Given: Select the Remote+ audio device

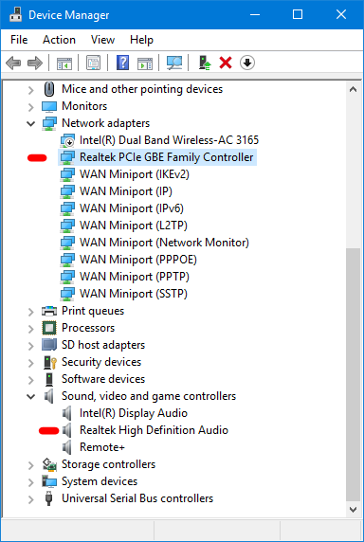Looking at the screenshot, I should click(102, 447).
